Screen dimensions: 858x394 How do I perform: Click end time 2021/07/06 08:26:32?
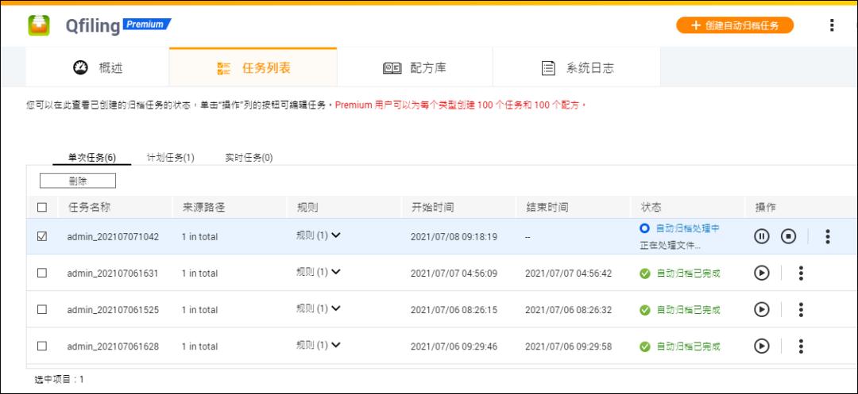[x=569, y=310]
